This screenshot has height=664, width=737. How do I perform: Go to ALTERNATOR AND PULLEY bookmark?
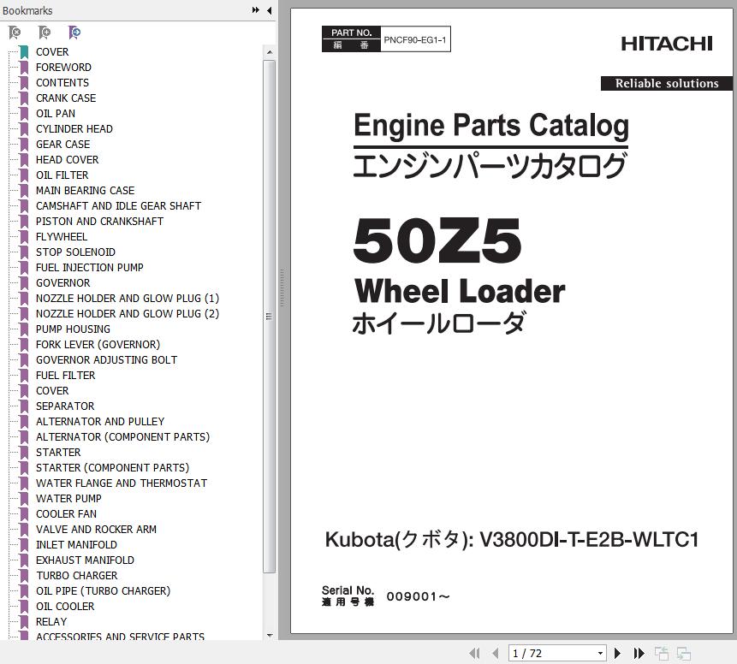[x=100, y=422]
